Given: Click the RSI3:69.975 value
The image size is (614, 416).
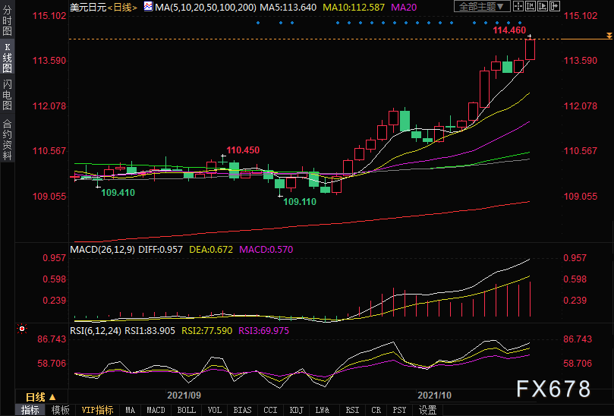Looking at the screenshot, I should click(263, 331).
